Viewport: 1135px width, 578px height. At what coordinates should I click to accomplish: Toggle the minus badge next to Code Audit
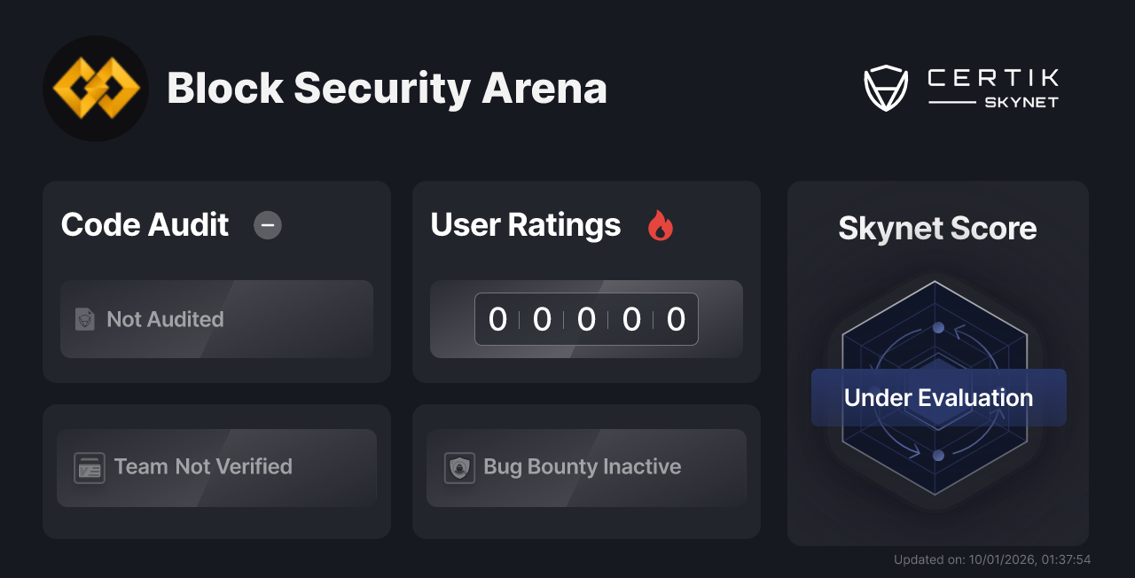pyautogui.click(x=267, y=226)
